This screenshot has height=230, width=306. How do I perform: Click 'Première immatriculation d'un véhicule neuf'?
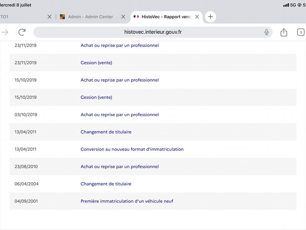127,201
